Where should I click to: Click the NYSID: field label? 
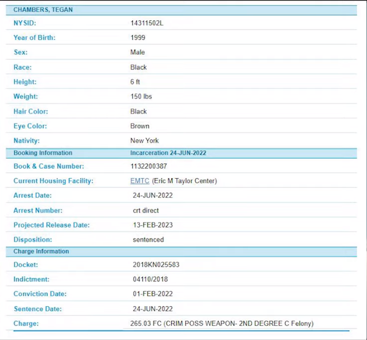click(x=25, y=23)
